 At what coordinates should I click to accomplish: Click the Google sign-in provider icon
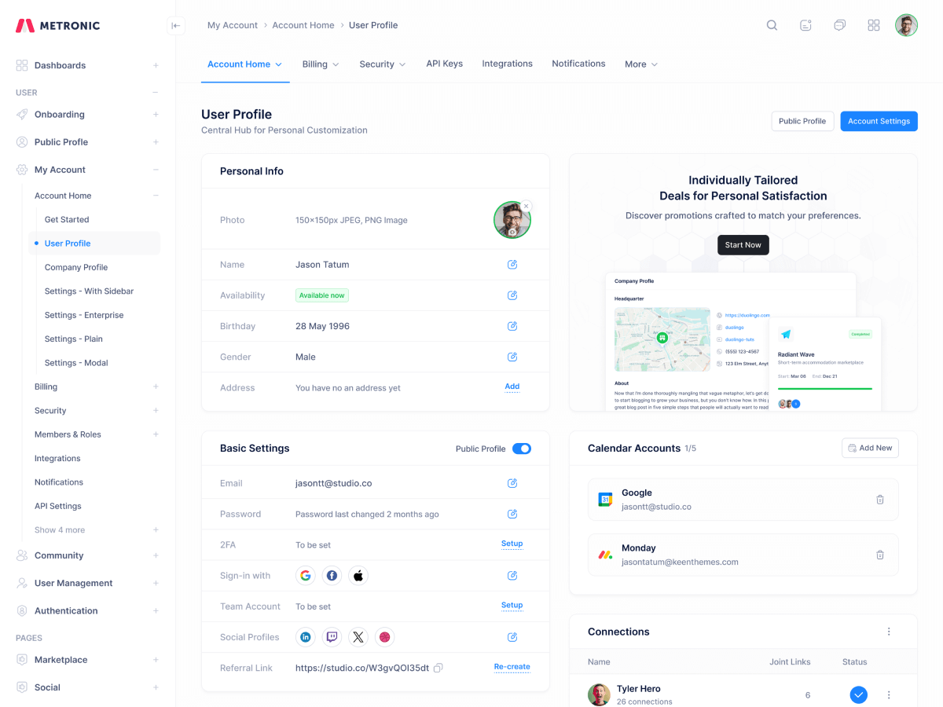pos(305,575)
